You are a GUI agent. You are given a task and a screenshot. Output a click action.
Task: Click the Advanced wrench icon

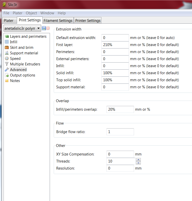point(7,69)
